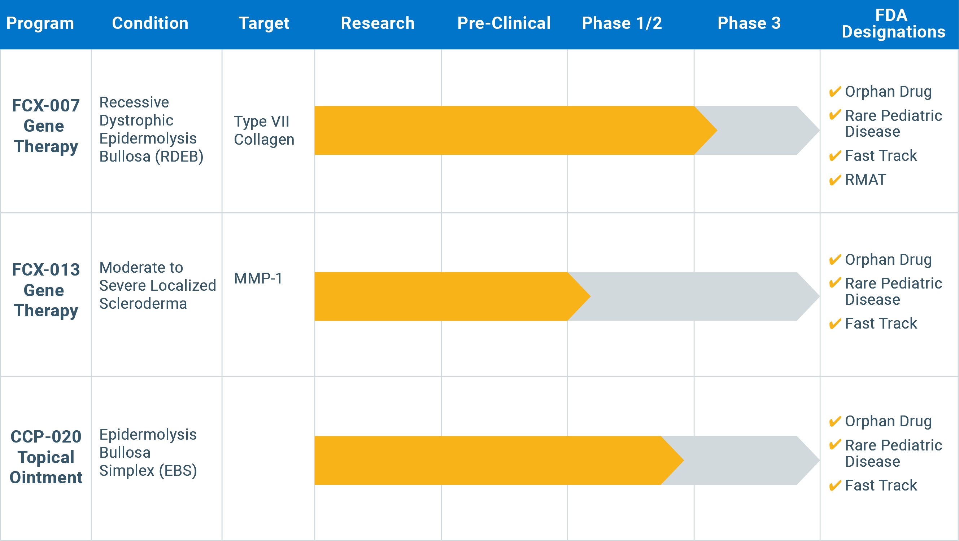Click the RMAT checkmark icon
Image resolution: width=959 pixels, height=541 pixels.
click(835, 180)
